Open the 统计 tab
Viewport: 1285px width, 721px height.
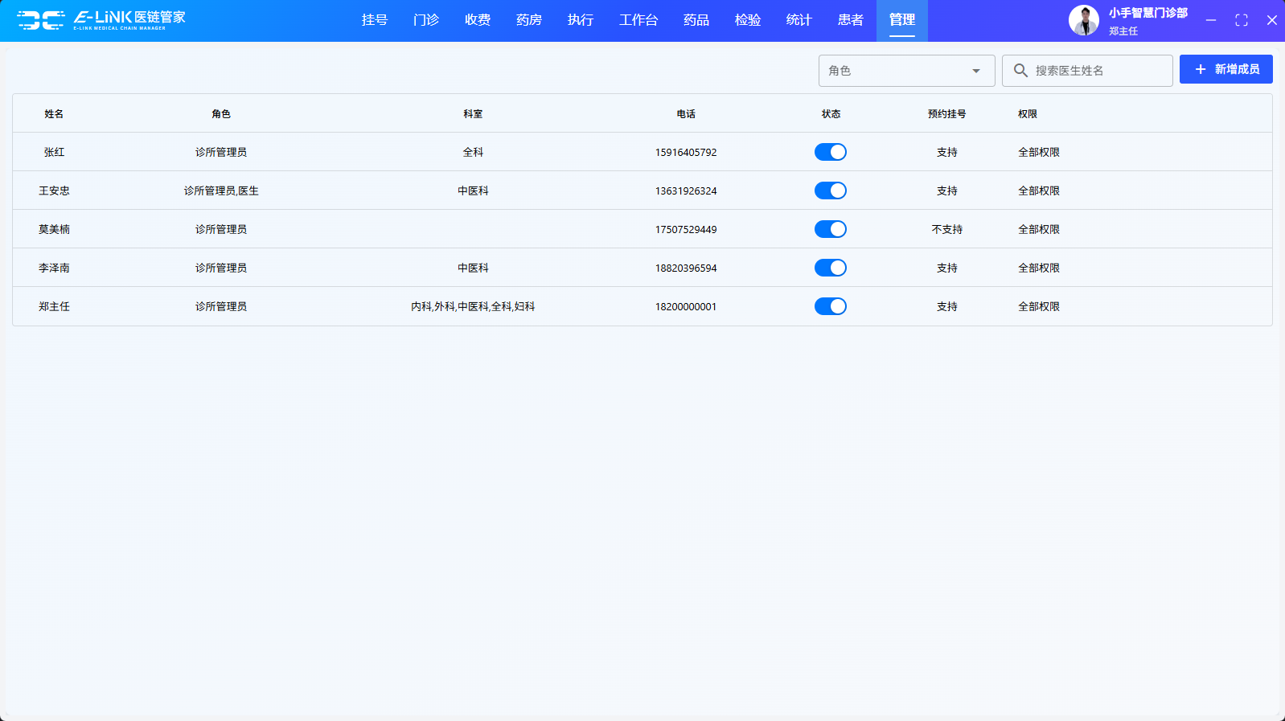(799, 20)
